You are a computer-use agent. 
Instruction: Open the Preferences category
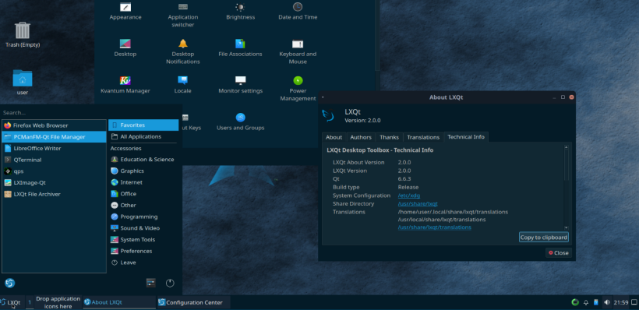pos(143,251)
